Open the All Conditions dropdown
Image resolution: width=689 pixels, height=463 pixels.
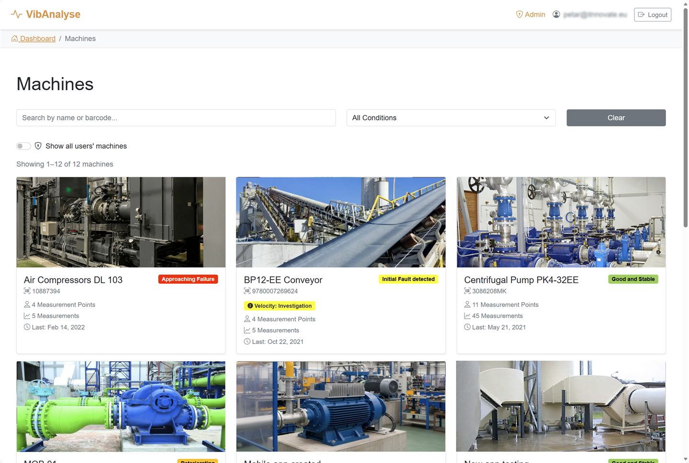click(451, 118)
